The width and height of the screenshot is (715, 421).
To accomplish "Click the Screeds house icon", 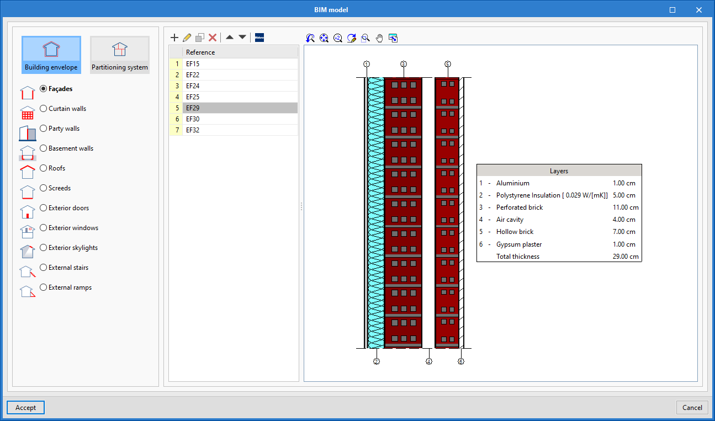I will (x=28, y=191).
